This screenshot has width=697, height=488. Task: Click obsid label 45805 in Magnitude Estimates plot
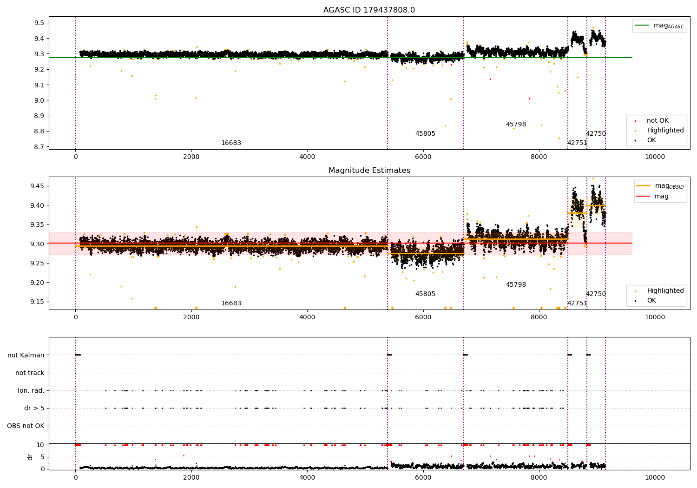[x=425, y=294]
